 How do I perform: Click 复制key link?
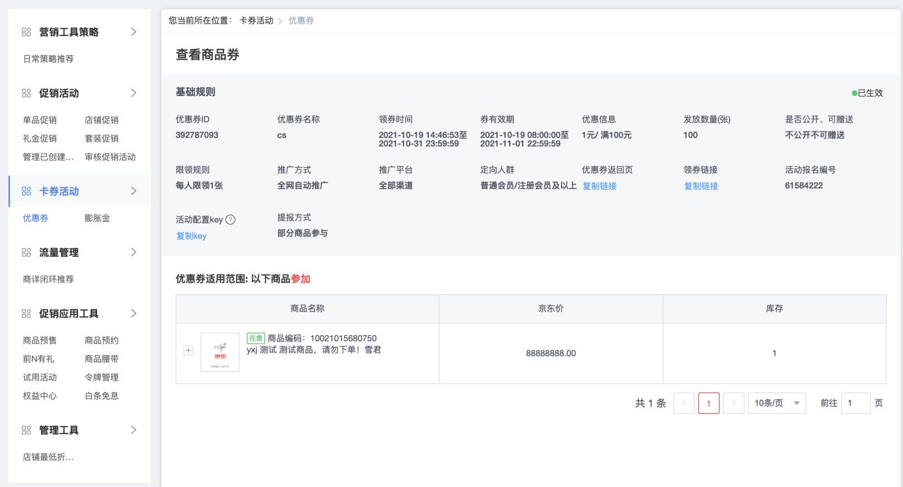pos(191,236)
